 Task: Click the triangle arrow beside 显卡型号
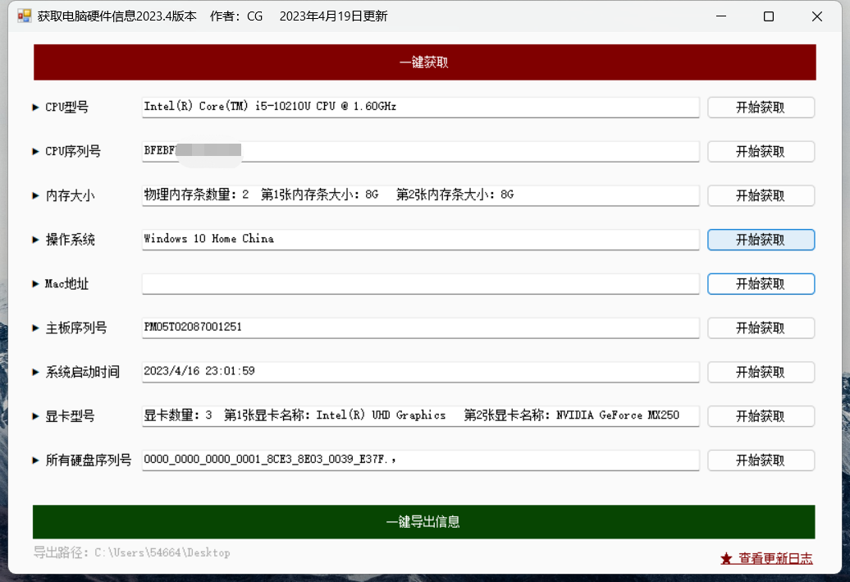tap(36, 416)
